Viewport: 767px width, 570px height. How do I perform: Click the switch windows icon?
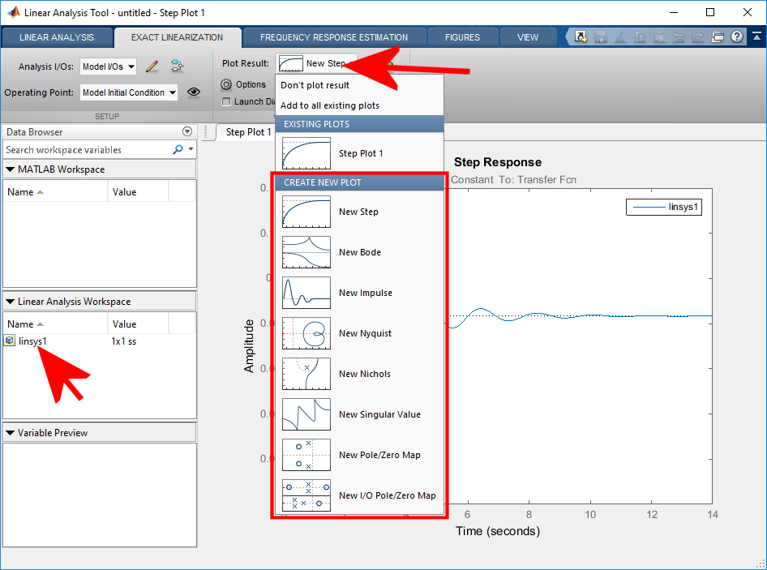tap(718, 36)
